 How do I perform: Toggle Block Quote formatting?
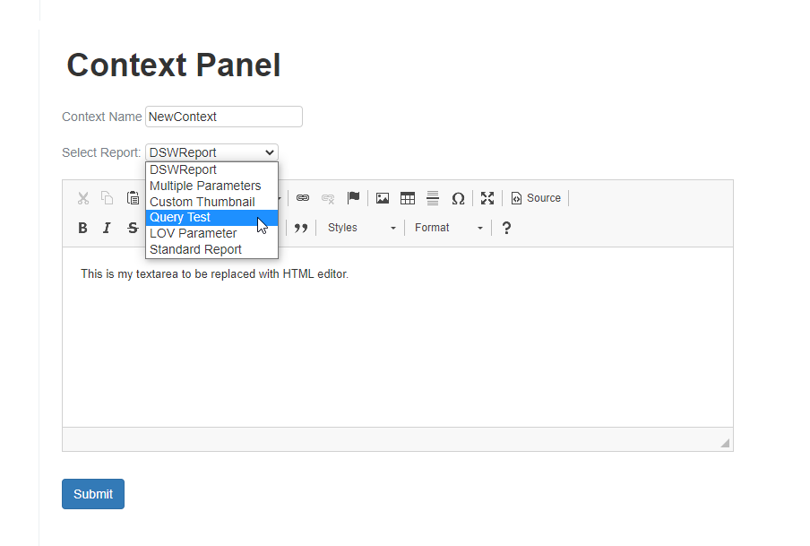301,228
